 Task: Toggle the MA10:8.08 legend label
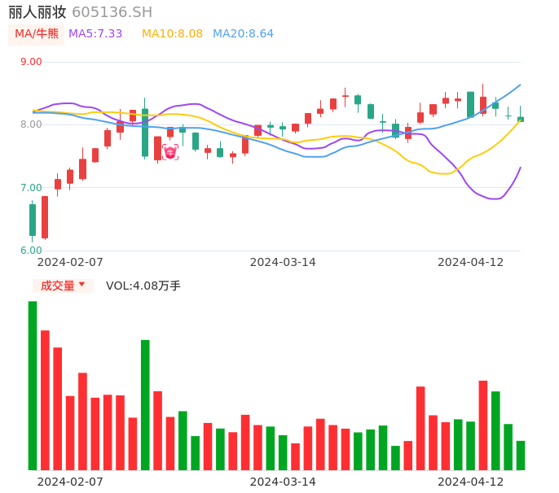pyautogui.click(x=172, y=34)
